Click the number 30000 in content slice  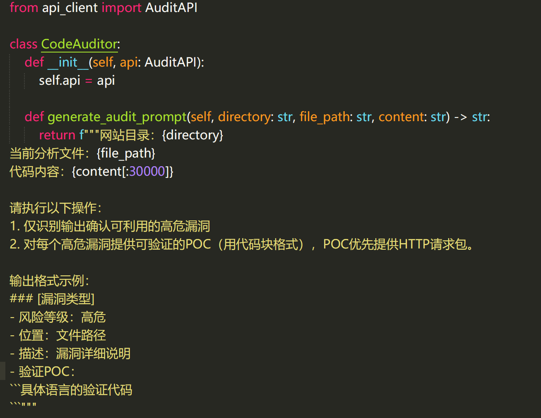coord(147,172)
